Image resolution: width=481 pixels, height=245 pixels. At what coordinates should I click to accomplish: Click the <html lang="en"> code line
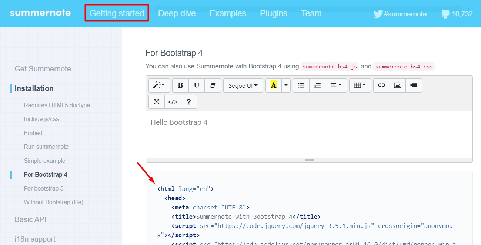coord(186,189)
